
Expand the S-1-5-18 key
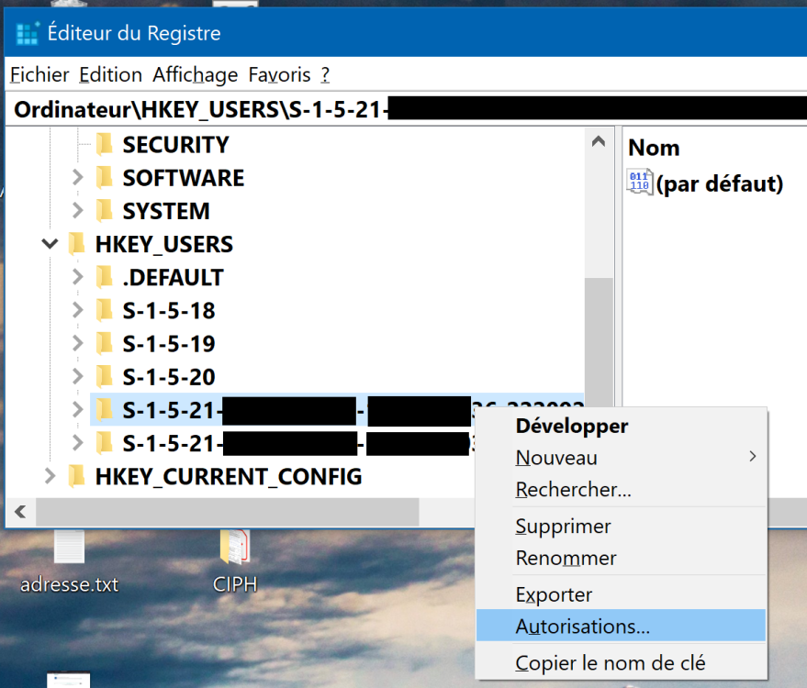click(x=78, y=310)
